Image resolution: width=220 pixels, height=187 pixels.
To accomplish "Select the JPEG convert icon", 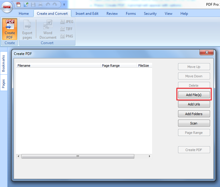I will pyautogui.click(x=66, y=22).
